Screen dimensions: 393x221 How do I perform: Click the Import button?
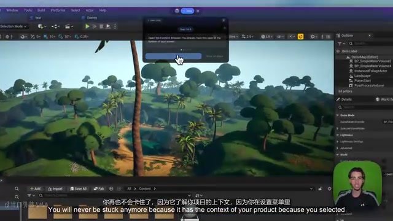point(55,188)
